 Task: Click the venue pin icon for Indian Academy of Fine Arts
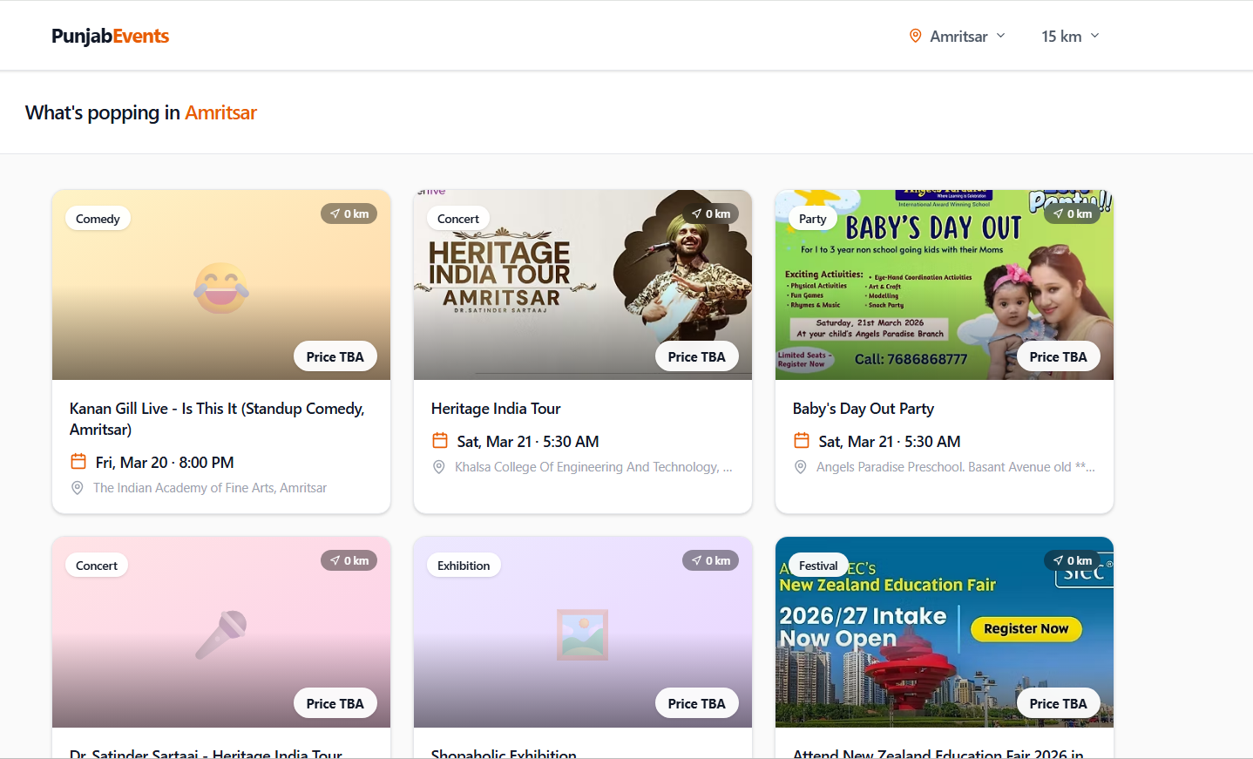pyautogui.click(x=78, y=488)
